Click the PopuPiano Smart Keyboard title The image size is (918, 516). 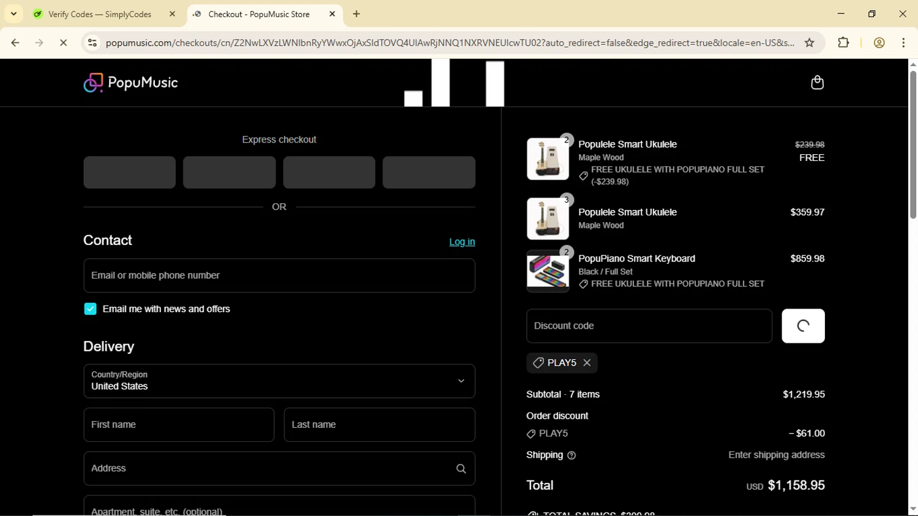[636, 259]
